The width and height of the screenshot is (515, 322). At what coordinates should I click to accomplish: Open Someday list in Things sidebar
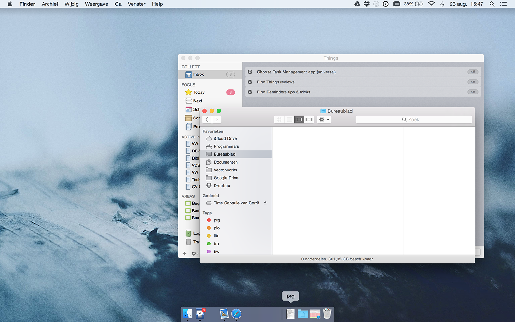pos(192,118)
